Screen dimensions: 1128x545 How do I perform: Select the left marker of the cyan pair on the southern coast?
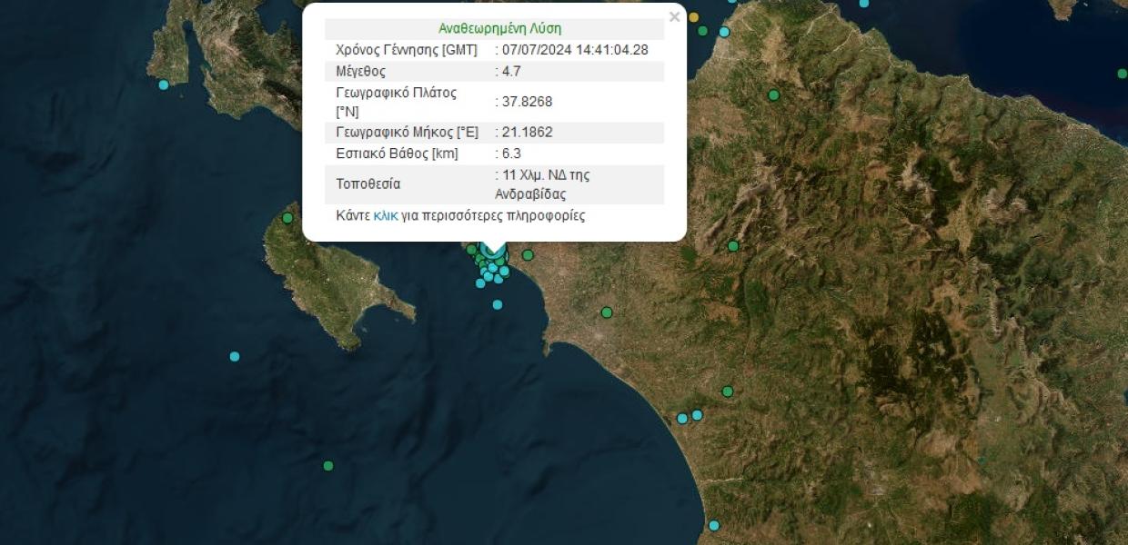pyautogui.click(x=682, y=419)
